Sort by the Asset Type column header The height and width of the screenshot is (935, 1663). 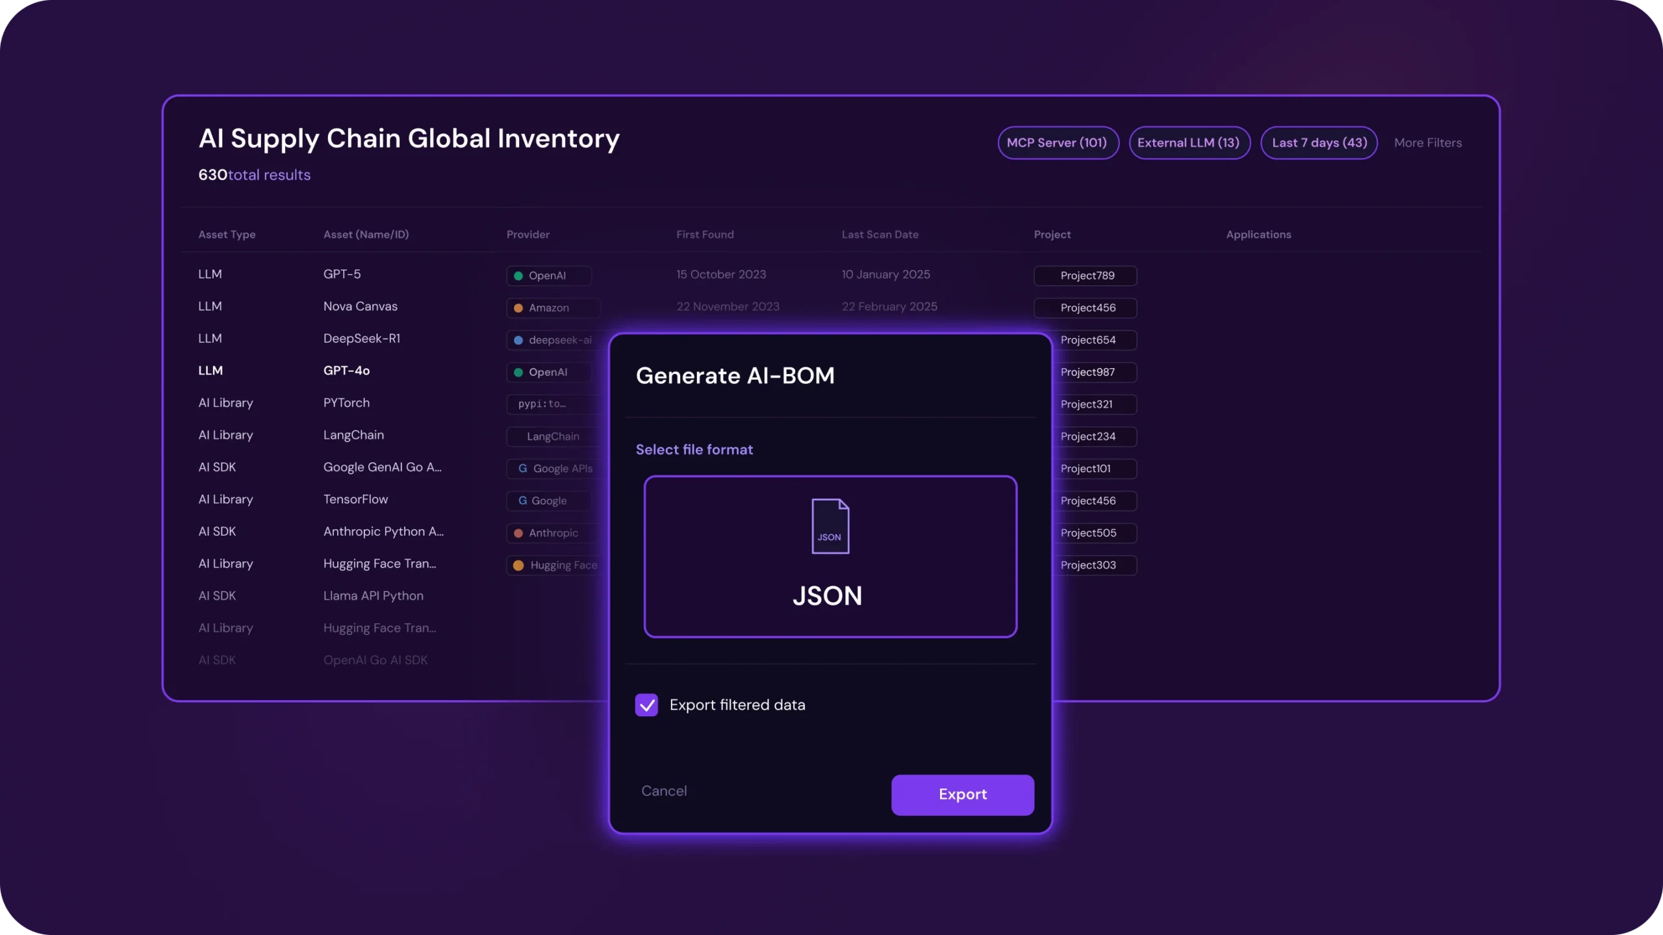tap(227, 234)
